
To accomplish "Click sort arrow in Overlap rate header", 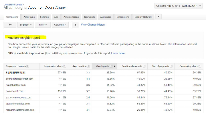I will point(115,66).
